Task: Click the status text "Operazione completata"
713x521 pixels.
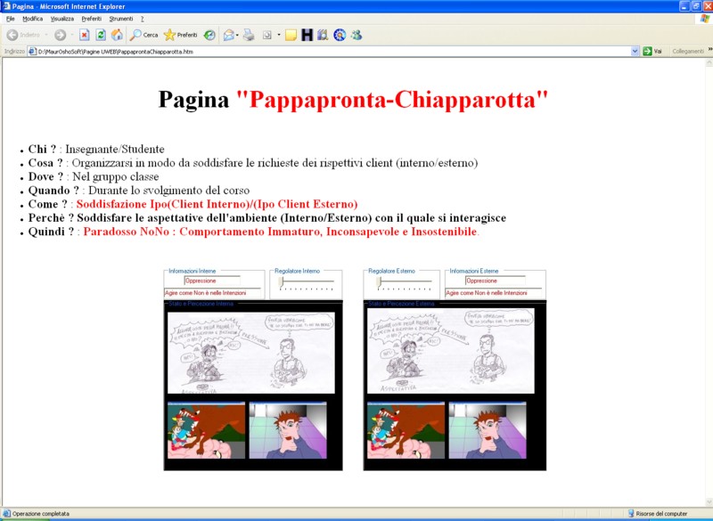Action: (x=41, y=514)
